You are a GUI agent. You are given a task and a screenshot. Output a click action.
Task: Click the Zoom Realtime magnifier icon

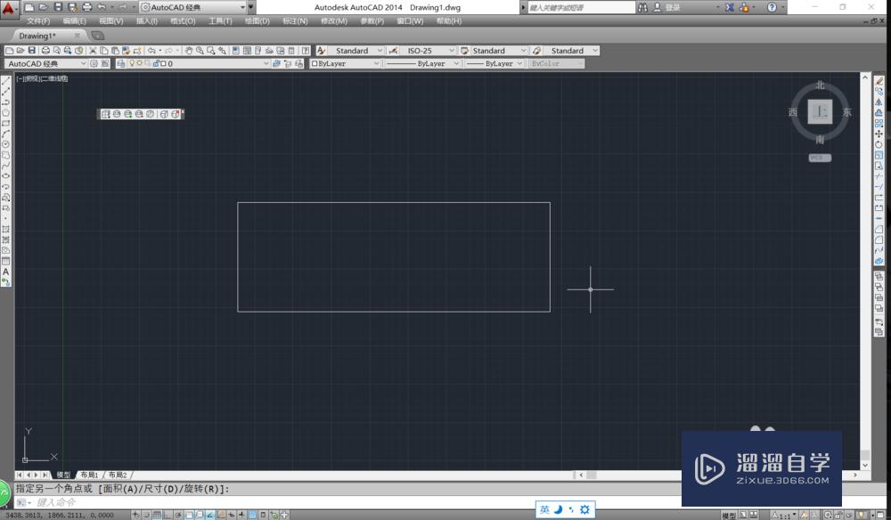coord(200,51)
